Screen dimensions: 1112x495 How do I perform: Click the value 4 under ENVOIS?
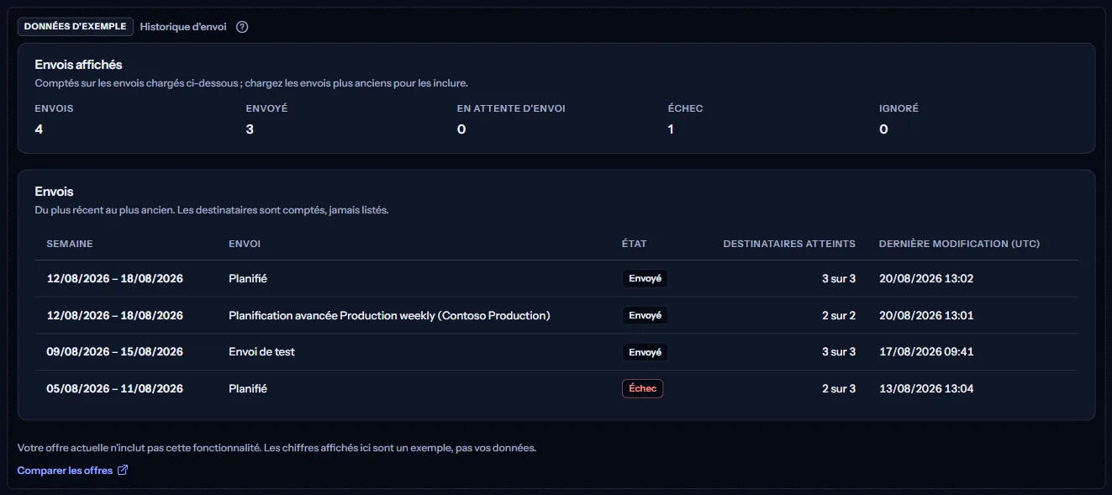(x=39, y=129)
